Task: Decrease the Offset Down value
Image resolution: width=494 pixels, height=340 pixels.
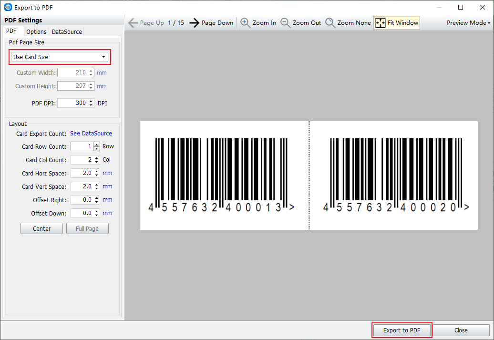Action: point(97,216)
